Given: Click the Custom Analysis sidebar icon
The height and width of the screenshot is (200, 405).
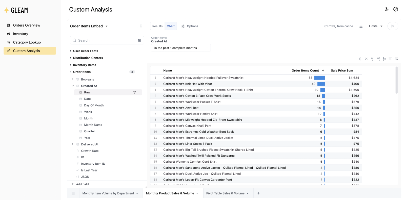Looking at the screenshot, I should pos(8,51).
